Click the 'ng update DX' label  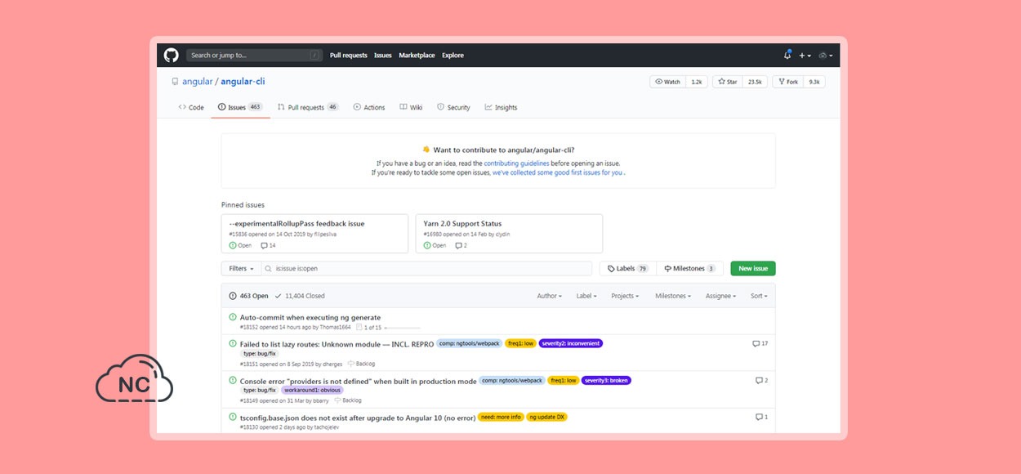(546, 418)
